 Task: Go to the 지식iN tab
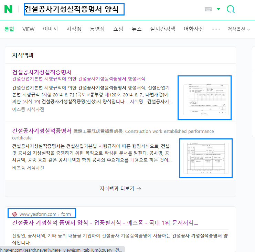(74, 29)
